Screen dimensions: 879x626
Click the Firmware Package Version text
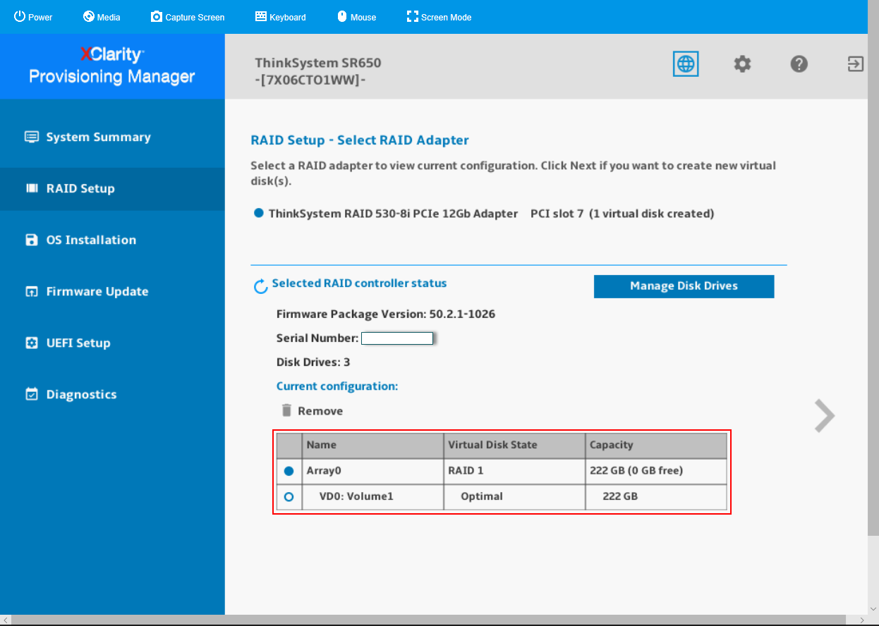pos(386,314)
